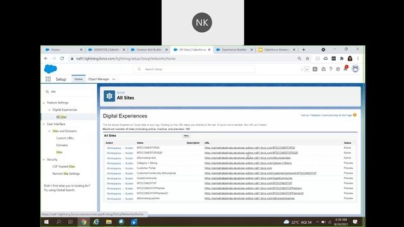The width and height of the screenshot is (404, 227).
Task: Click the Status column header
Action: [x=347, y=143]
